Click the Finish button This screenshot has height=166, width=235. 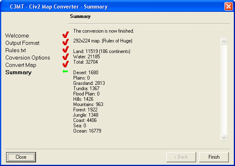[214, 157]
